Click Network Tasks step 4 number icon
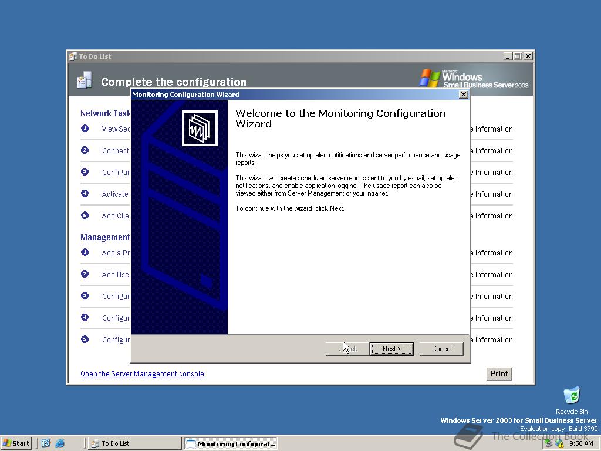The width and height of the screenshot is (601, 451). [x=85, y=194]
